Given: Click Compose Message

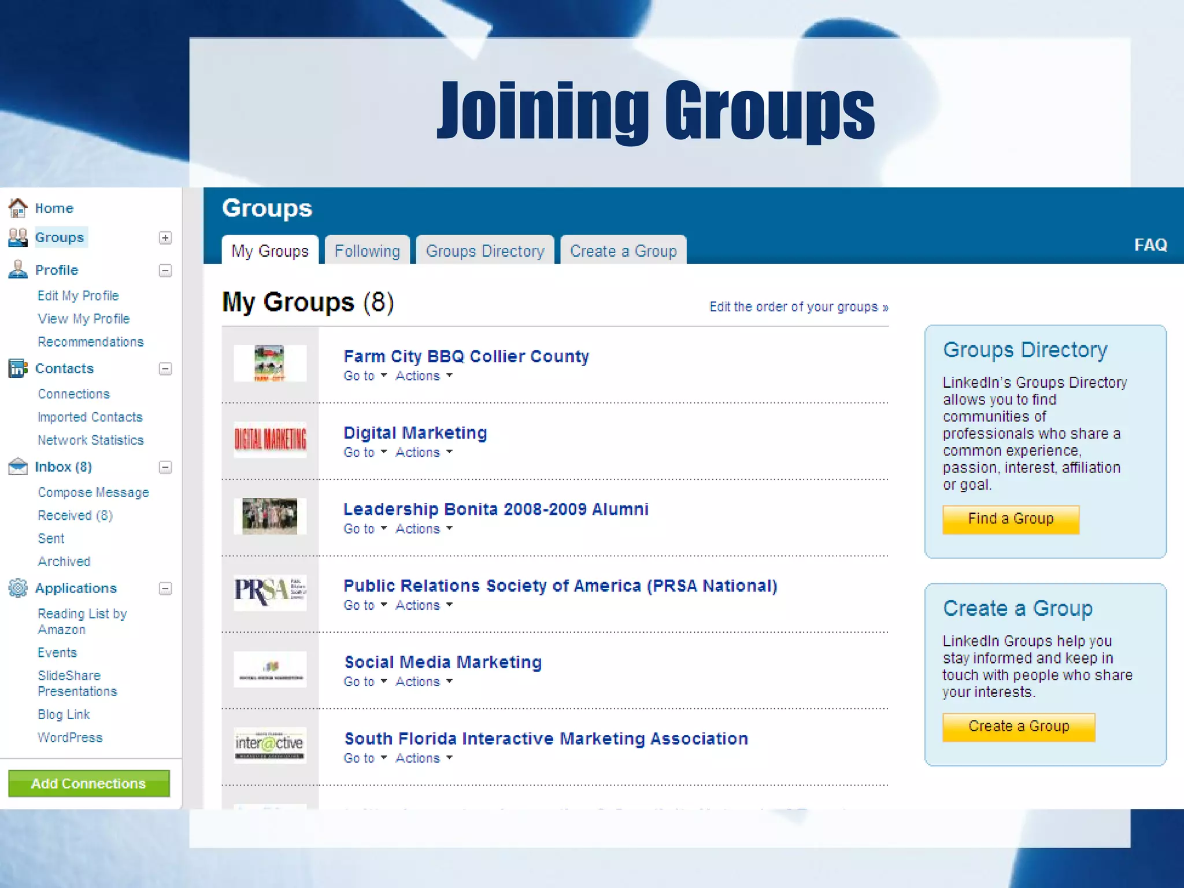Looking at the screenshot, I should click(x=94, y=492).
